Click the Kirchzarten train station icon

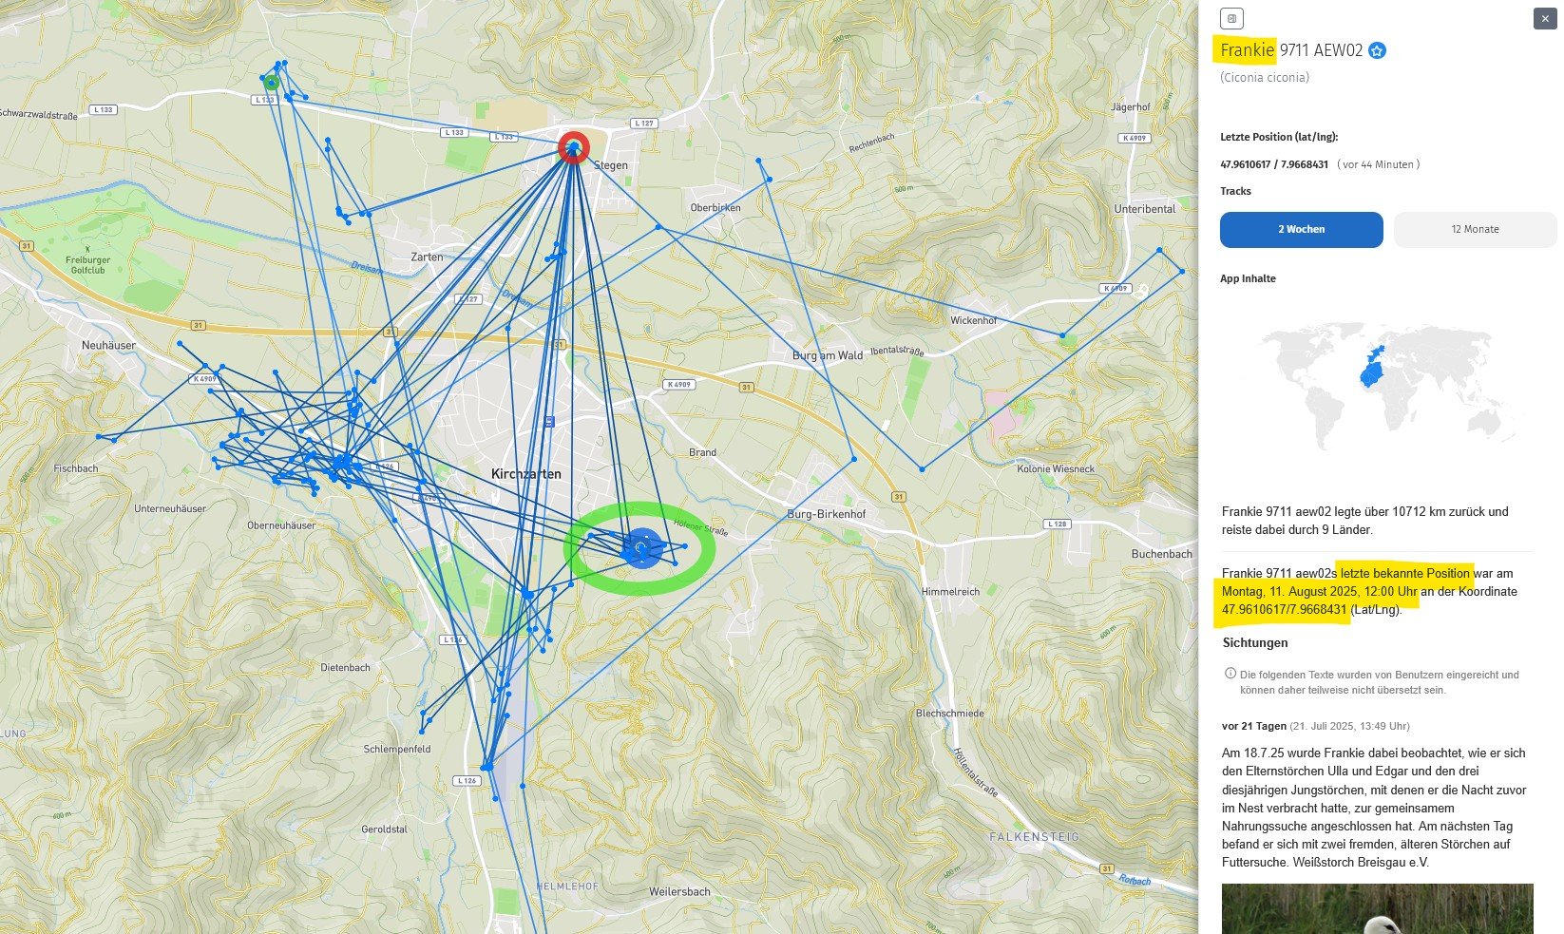[549, 421]
